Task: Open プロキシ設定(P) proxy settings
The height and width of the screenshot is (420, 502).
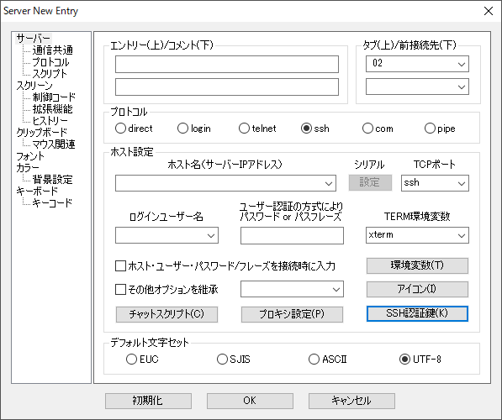Action: click(x=292, y=314)
